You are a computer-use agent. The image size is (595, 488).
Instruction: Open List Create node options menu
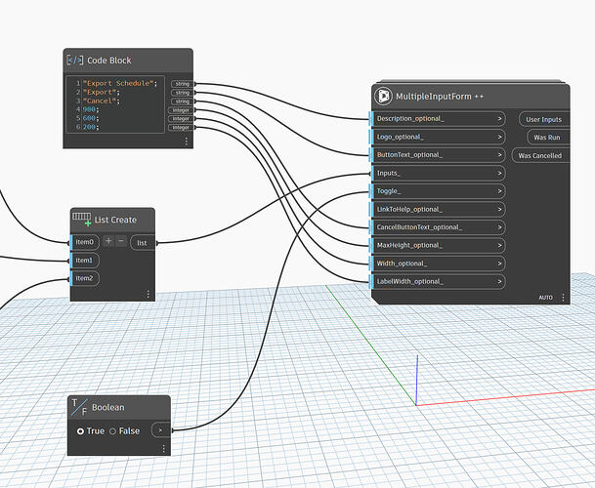coord(149,293)
